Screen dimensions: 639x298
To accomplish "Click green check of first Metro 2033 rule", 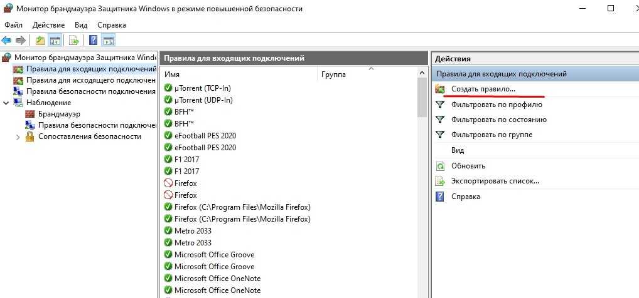I will (x=168, y=231).
